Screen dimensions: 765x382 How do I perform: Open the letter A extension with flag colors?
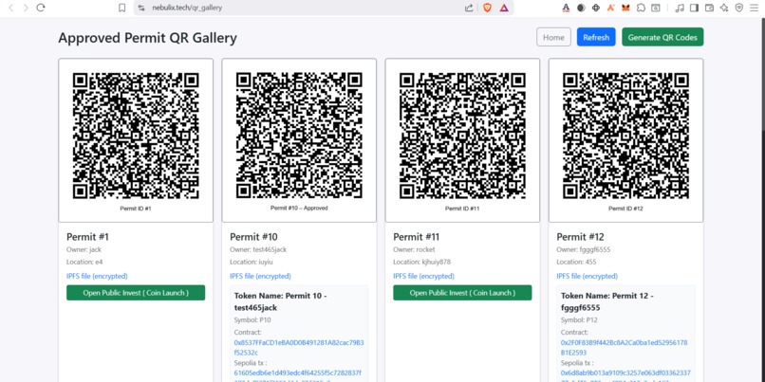pos(566,8)
